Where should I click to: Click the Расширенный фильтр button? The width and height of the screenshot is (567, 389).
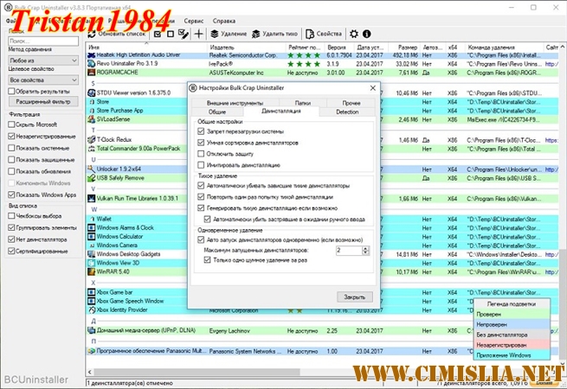click(x=42, y=101)
